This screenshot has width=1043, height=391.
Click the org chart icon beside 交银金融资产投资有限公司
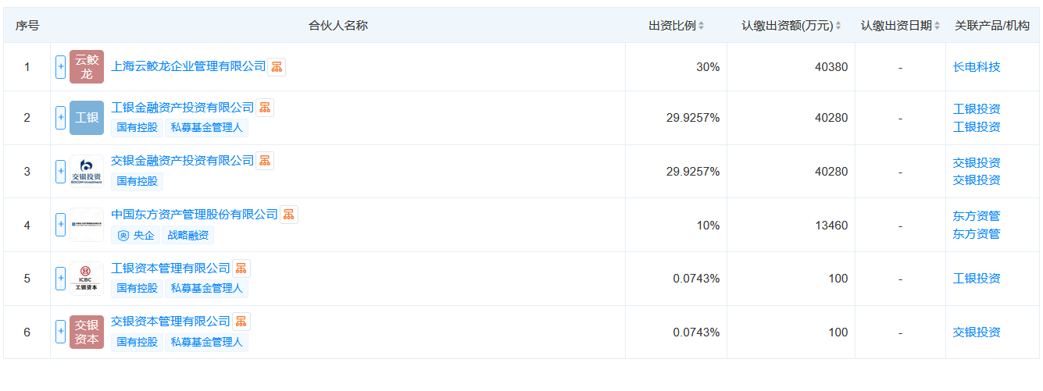tap(265, 161)
